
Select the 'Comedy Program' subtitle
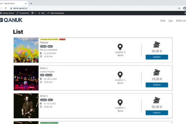tap(47, 72)
